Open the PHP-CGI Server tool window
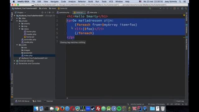This screenshot has width=199, height=112. [x=22, y=101]
